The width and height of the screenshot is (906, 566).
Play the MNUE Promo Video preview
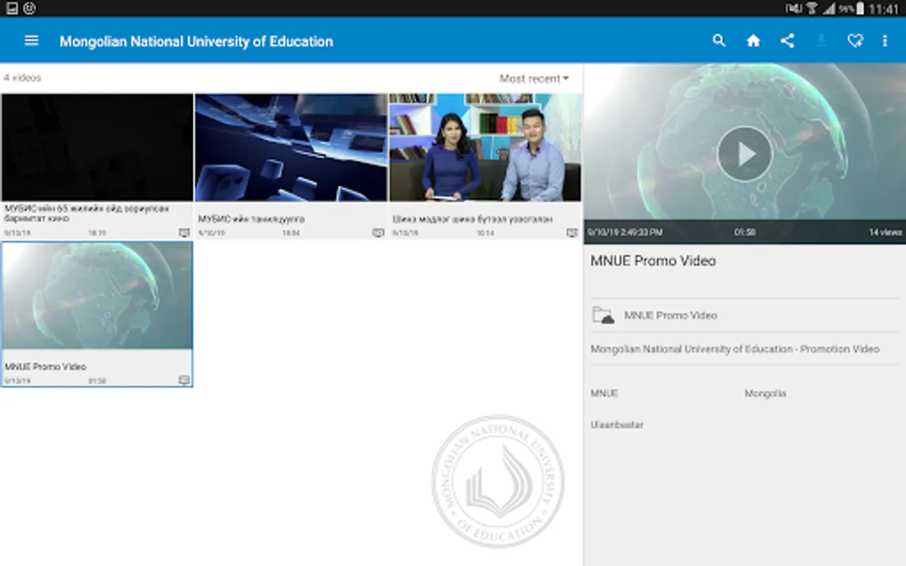[x=744, y=154]
